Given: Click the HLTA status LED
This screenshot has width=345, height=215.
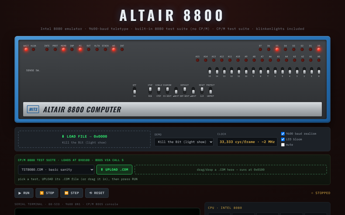Looking at the screenshot, I should coord(97,49).
